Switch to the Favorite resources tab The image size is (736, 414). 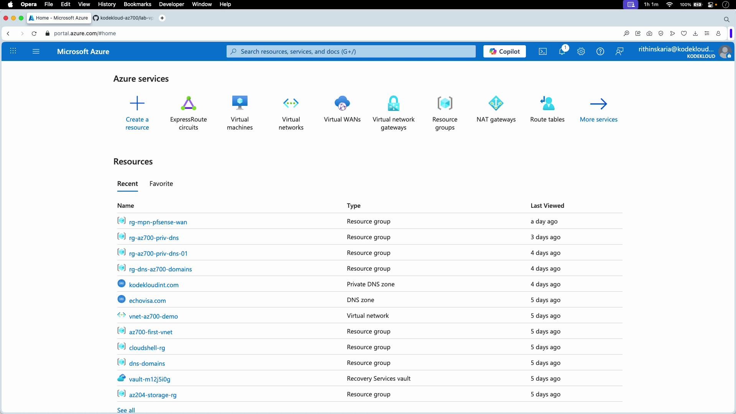tap(161, 184)
